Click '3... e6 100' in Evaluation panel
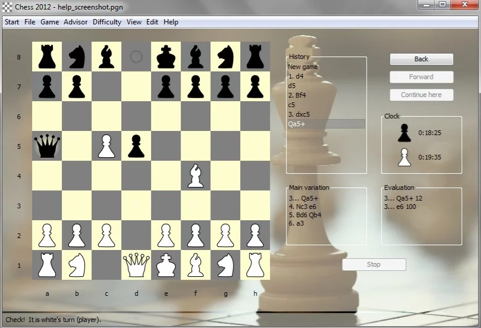 point(400,207)
